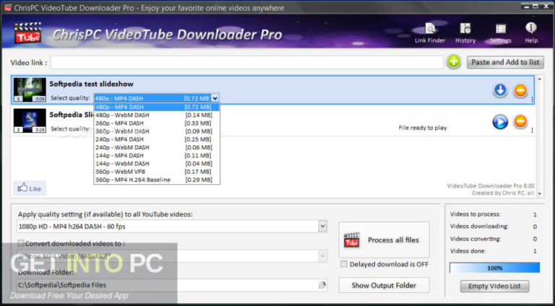Download the Softpedia test slideshow video
This screenshot has width=555, height=306.
[x=500, y=91]
